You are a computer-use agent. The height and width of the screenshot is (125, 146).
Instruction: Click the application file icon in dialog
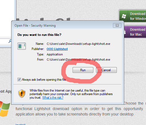tap(22, 46)
